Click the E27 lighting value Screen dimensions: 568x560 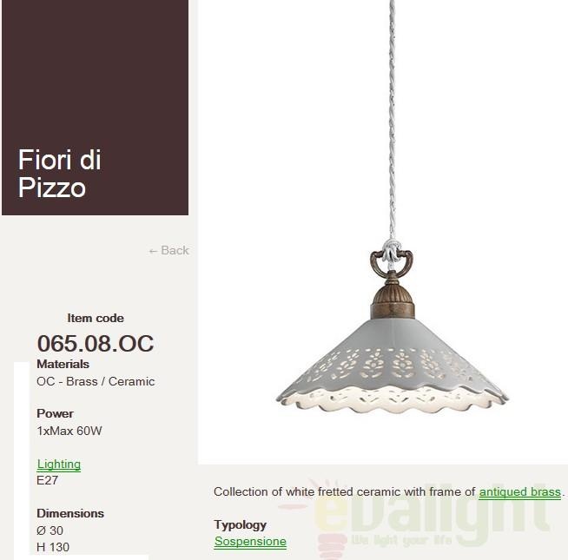click(47, 480)
